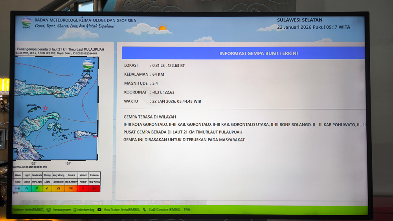Image resolution: width=393 pixels, height=221 pixels.
Task: Click the green V intensity swatch
Action: (37, 188)
